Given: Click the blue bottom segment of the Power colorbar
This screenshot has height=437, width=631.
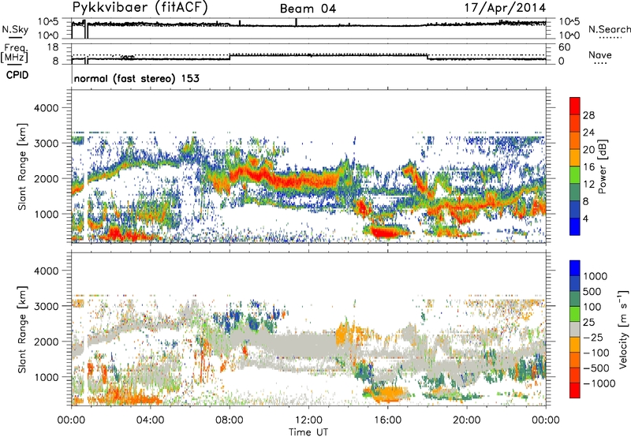Looking at the screenshot, I should (x=575, y=226).
